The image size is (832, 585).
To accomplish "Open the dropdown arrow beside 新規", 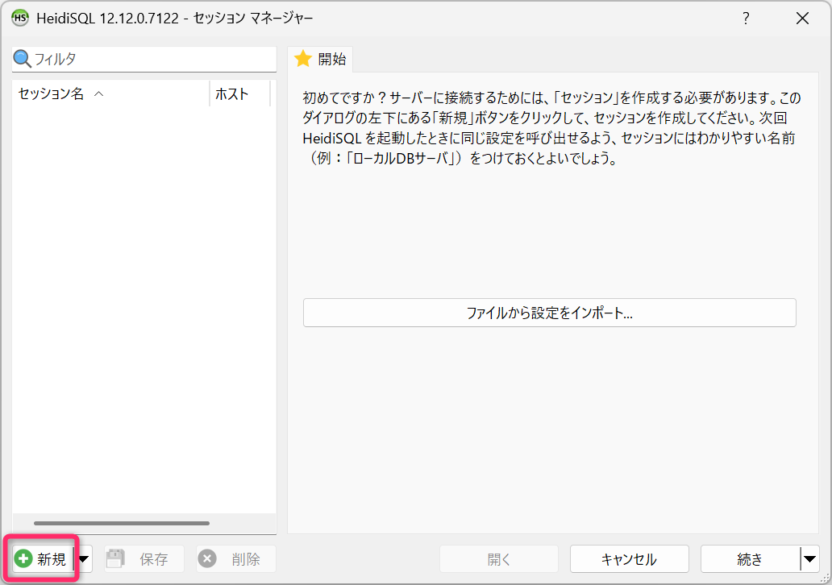I will pyautogui.click(x=84, y=559).
